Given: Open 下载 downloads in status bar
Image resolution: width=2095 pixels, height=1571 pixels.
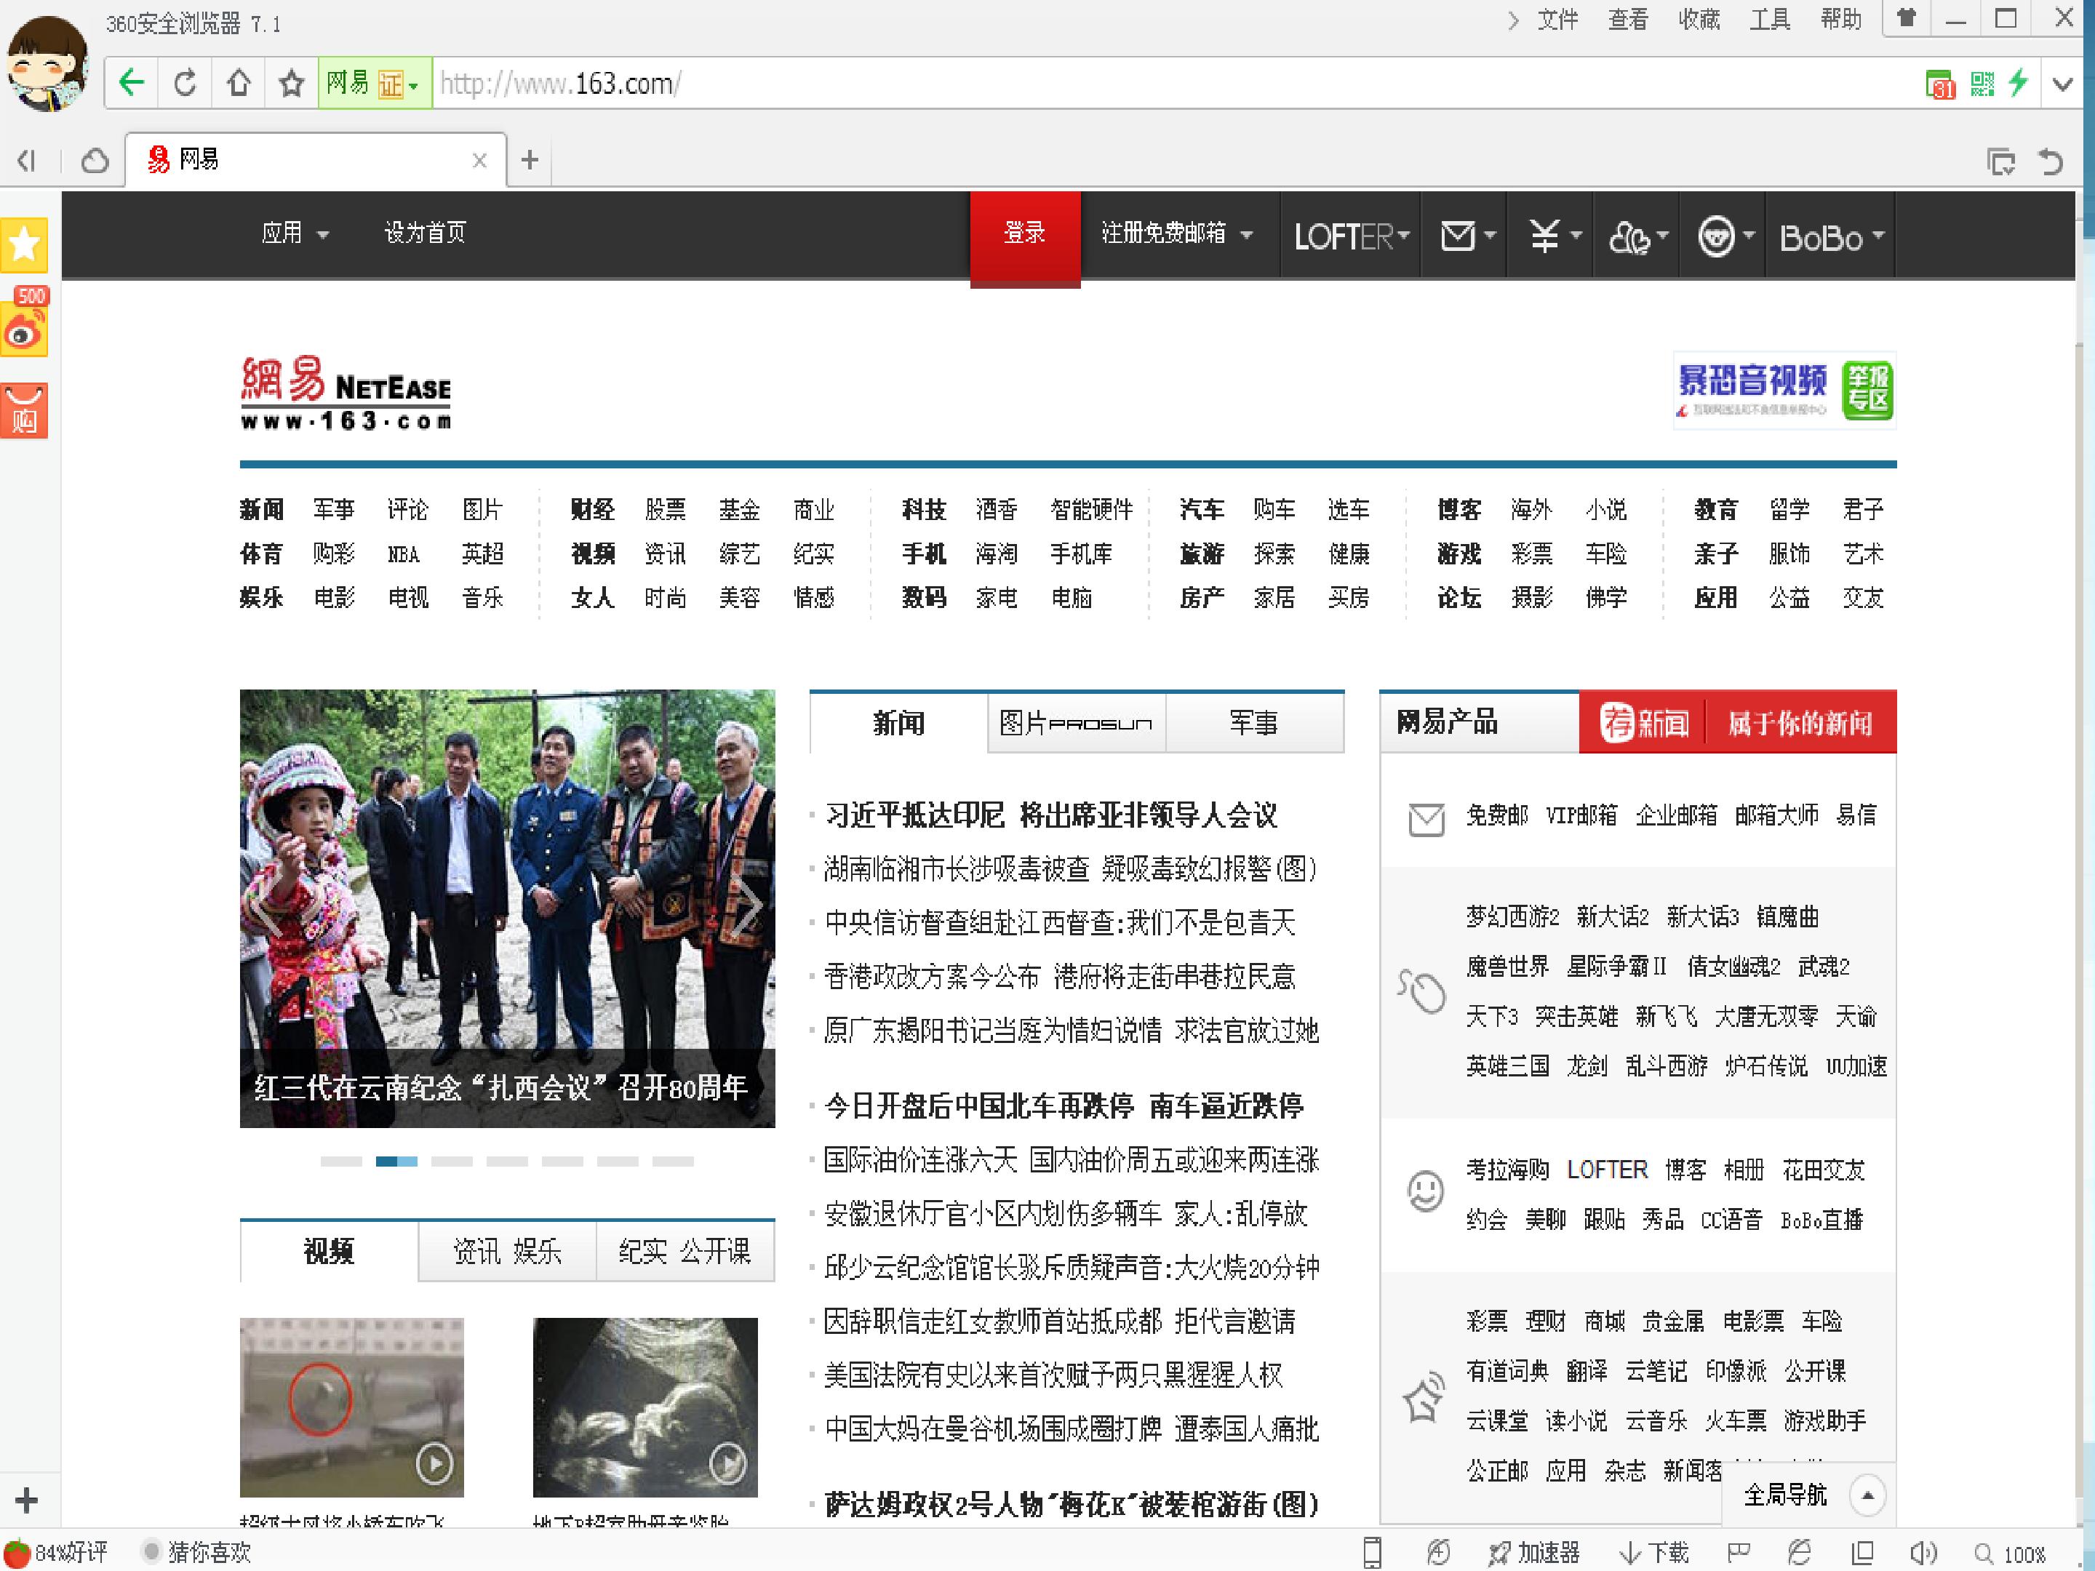Looking at the screenshot, I should 1653,1553.
